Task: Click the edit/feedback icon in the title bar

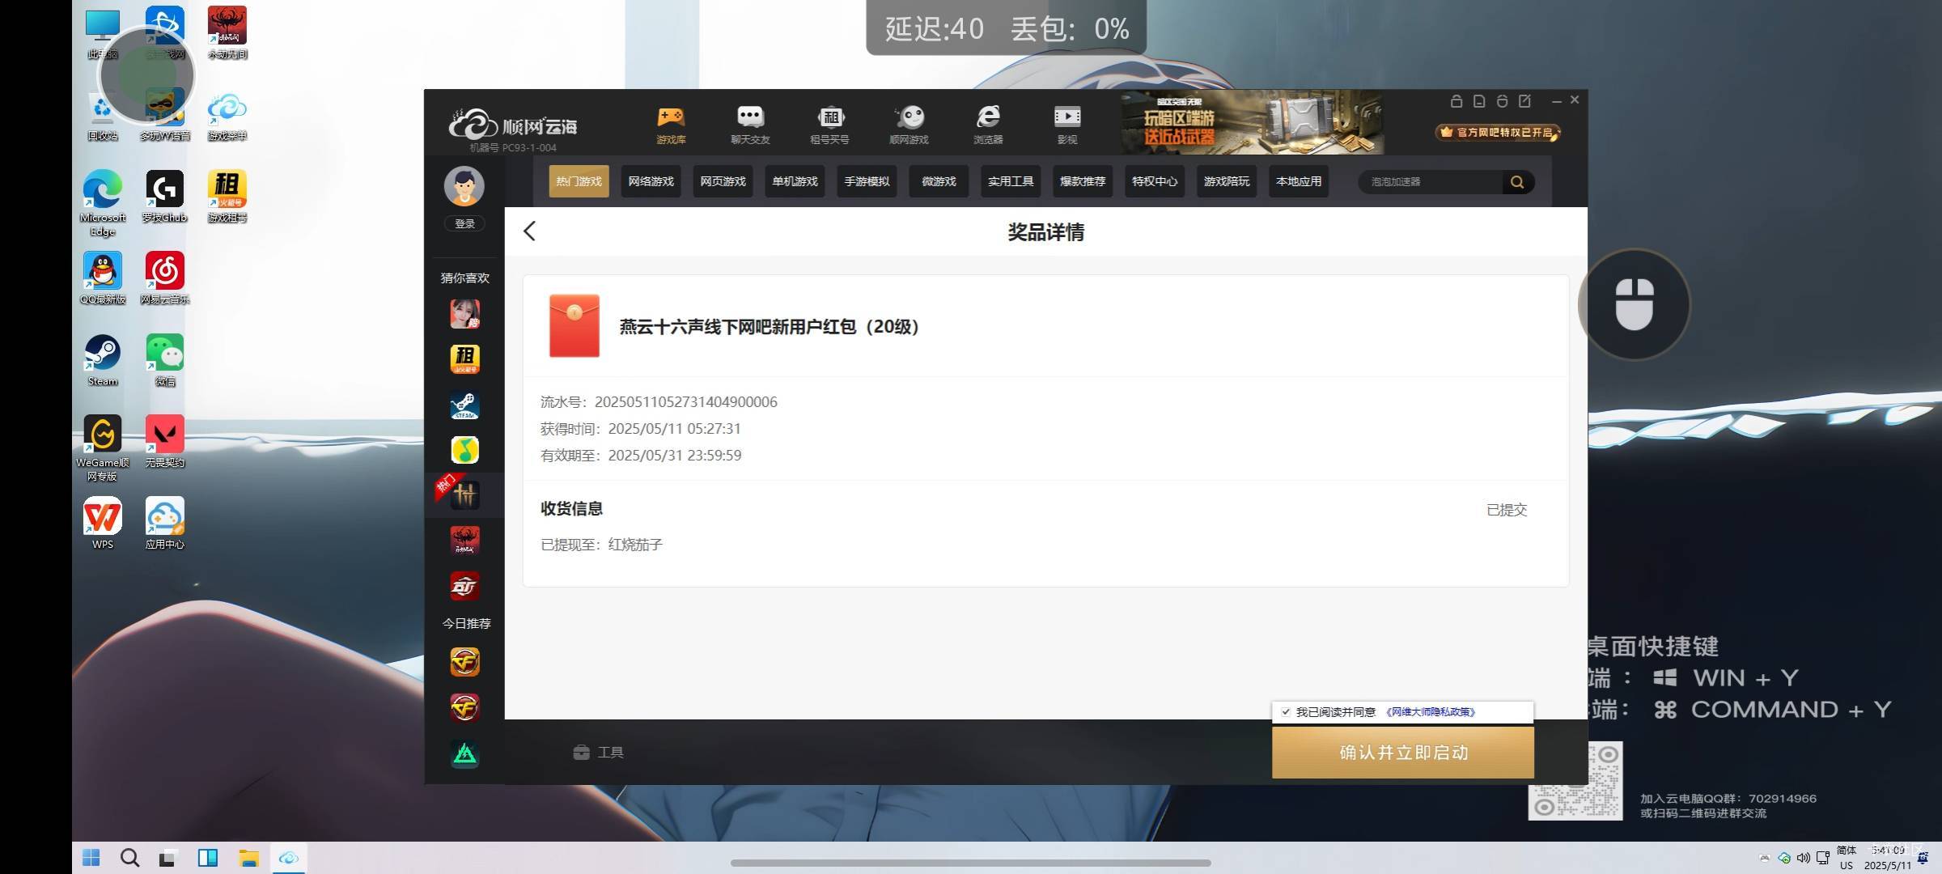Action: coord(1525,101)
